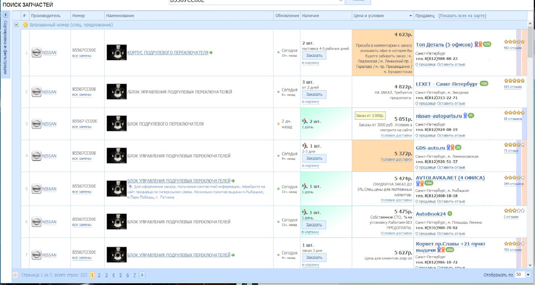Go to page 2 of results
This screenshot has height=285, width=535.
tap(99, 275)
